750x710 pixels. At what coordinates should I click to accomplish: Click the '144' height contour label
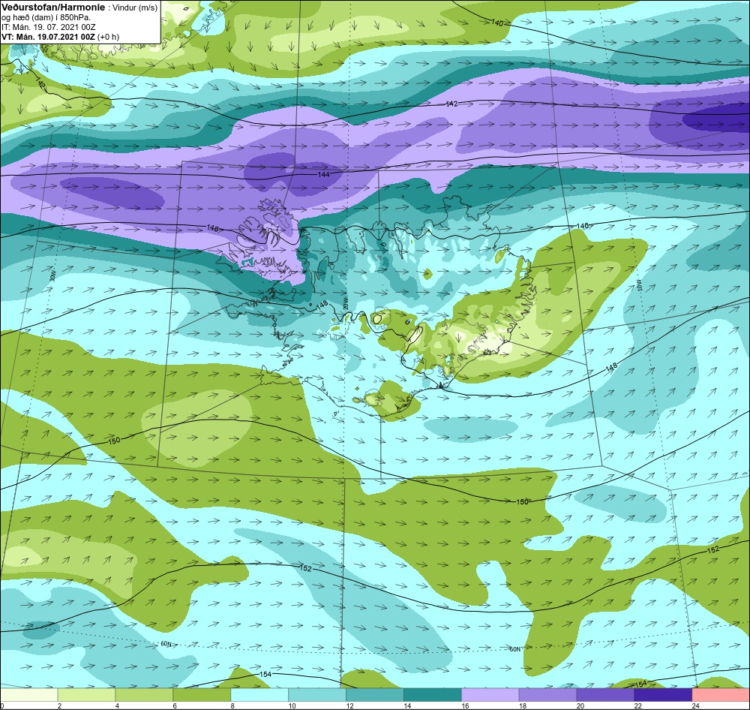click(x=324, y=175)
